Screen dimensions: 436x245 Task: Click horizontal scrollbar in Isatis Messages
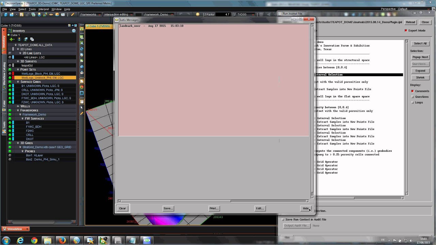(213, 201)
